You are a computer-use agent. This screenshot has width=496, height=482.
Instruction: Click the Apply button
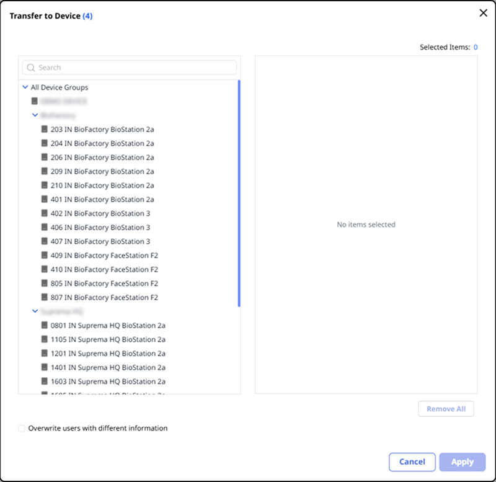462,462
